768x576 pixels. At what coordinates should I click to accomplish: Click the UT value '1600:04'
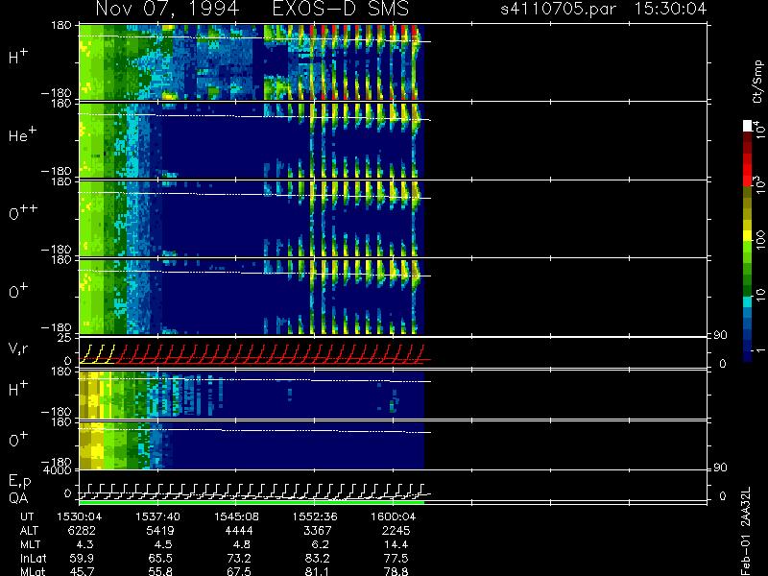coord(394,516)
